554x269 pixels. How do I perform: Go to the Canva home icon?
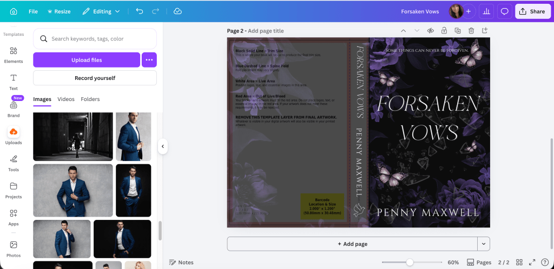pos(14,11)
